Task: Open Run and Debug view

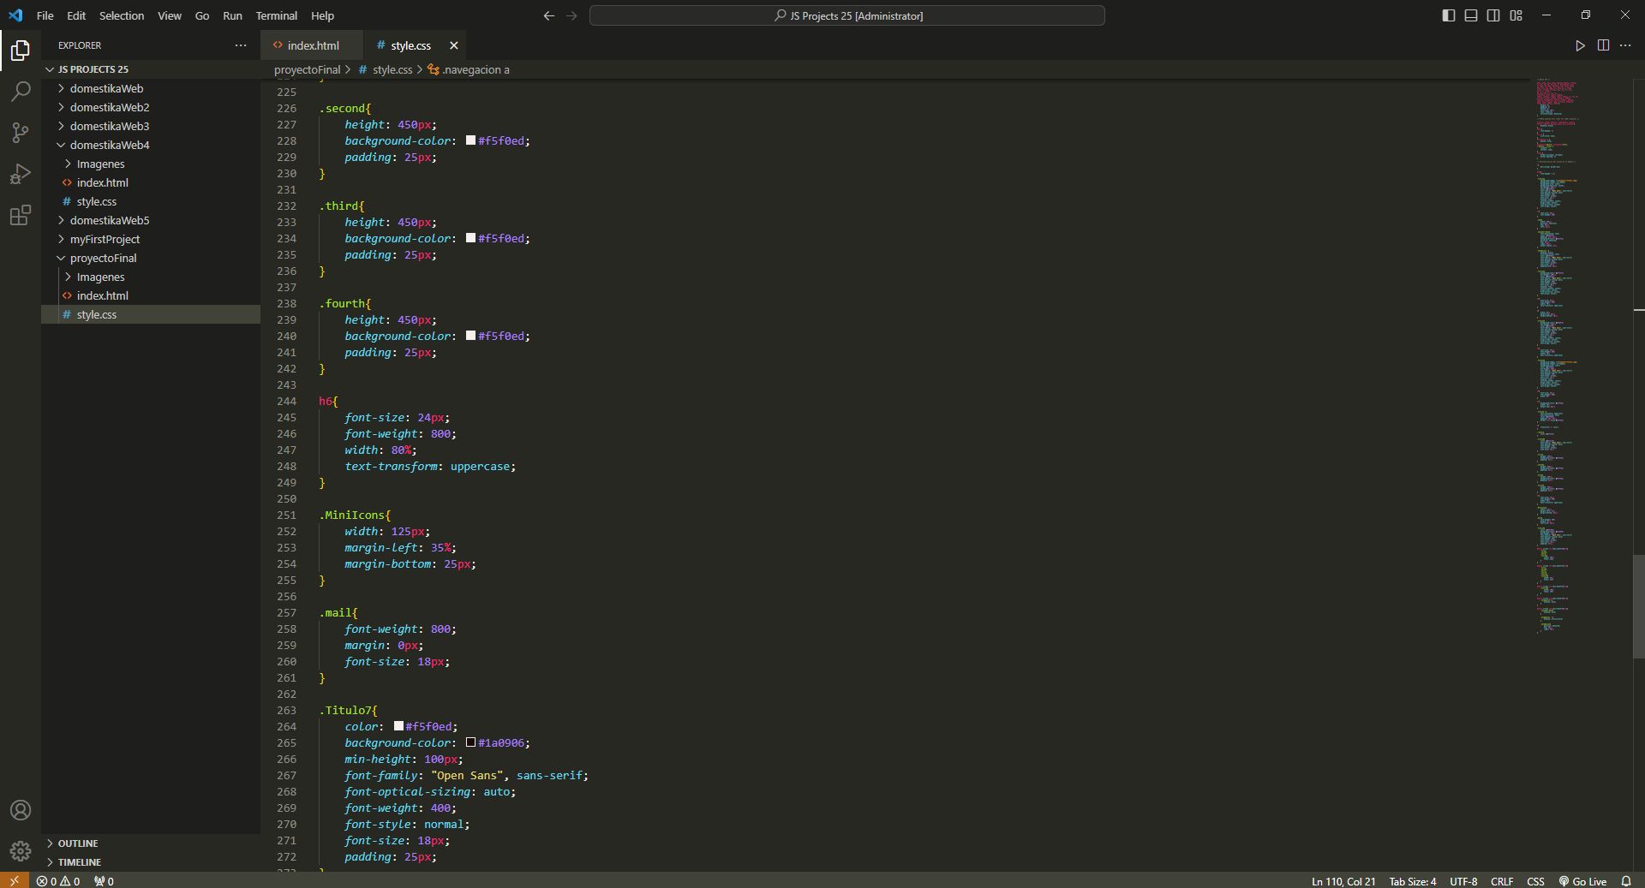Action: [21, 174]
